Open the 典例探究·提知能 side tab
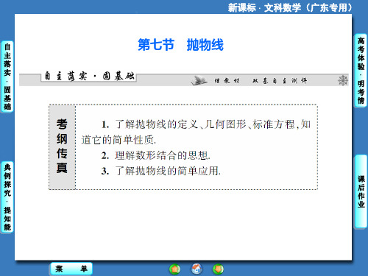The image size is (368, 276). coord(7,197)
